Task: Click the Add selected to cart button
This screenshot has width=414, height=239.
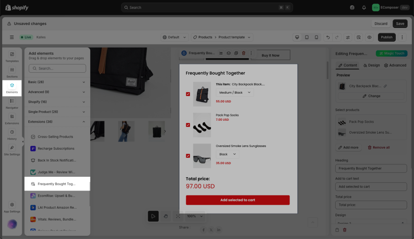Action: [238, 200]
